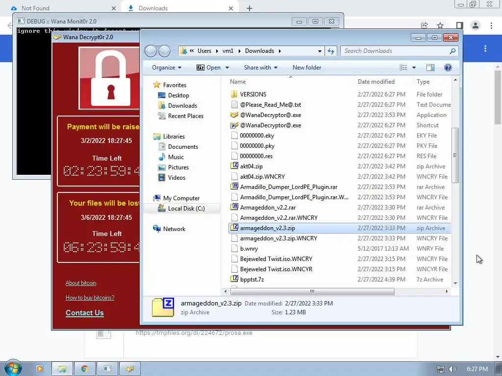This screenshot has width=502, height=376.
Task: Click media player icon in taskbar
Action: point(40,369)
